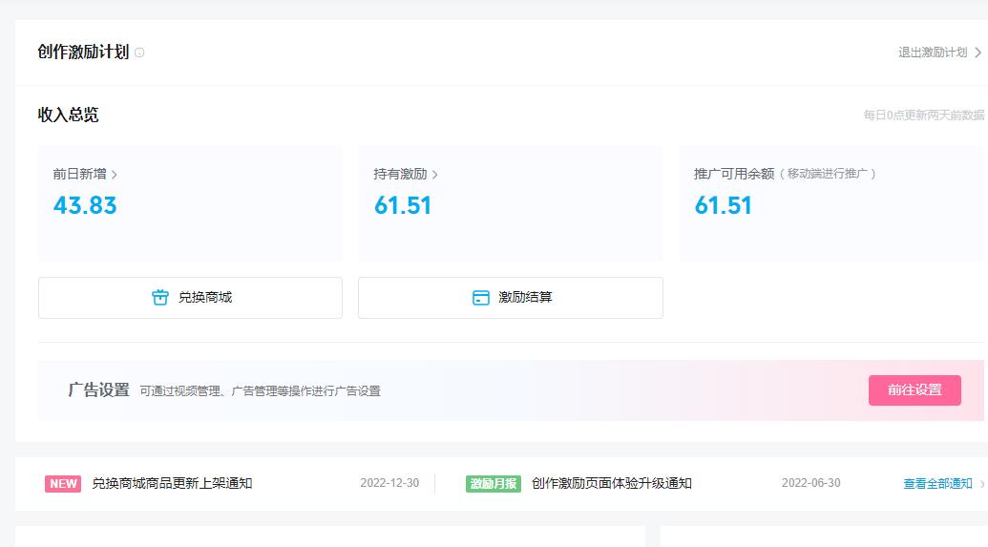Click the info icon beside 创作激励计划
Viewport: 988px width, 547px height.
click(139, 53)
